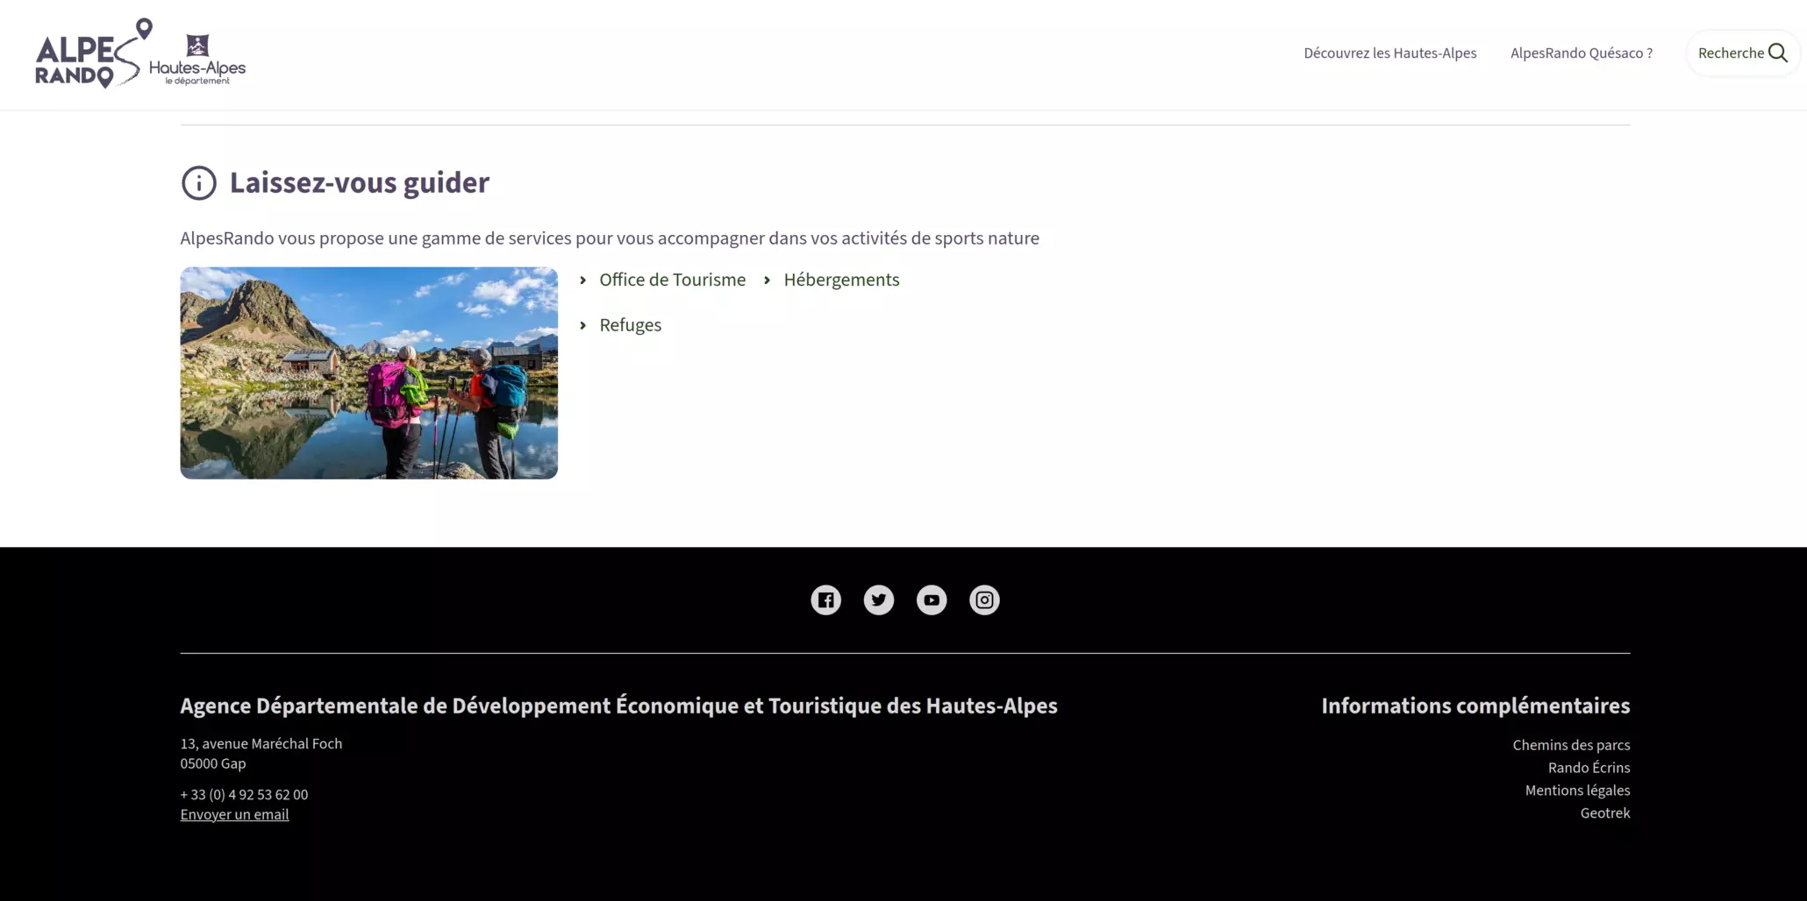Open AlpesRando Quésaco ? menu
1807x901 pixels.
1581,53
